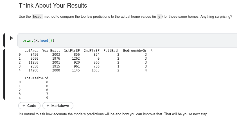The image size is (237, 119).
Task: Click the inline 'y' code in the instructions
Action: click(x=159, y=17)
